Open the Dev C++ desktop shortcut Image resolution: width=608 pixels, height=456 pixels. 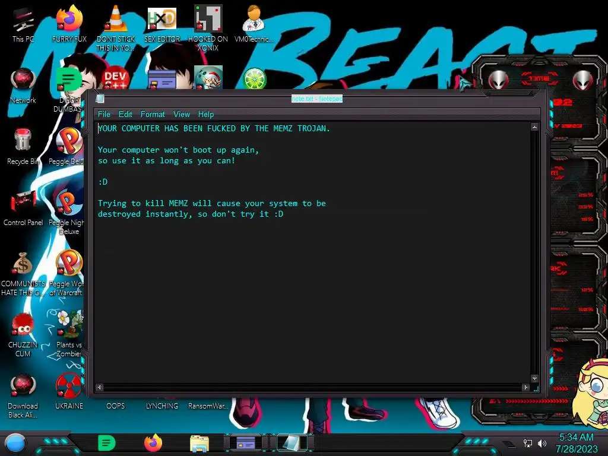116,78
